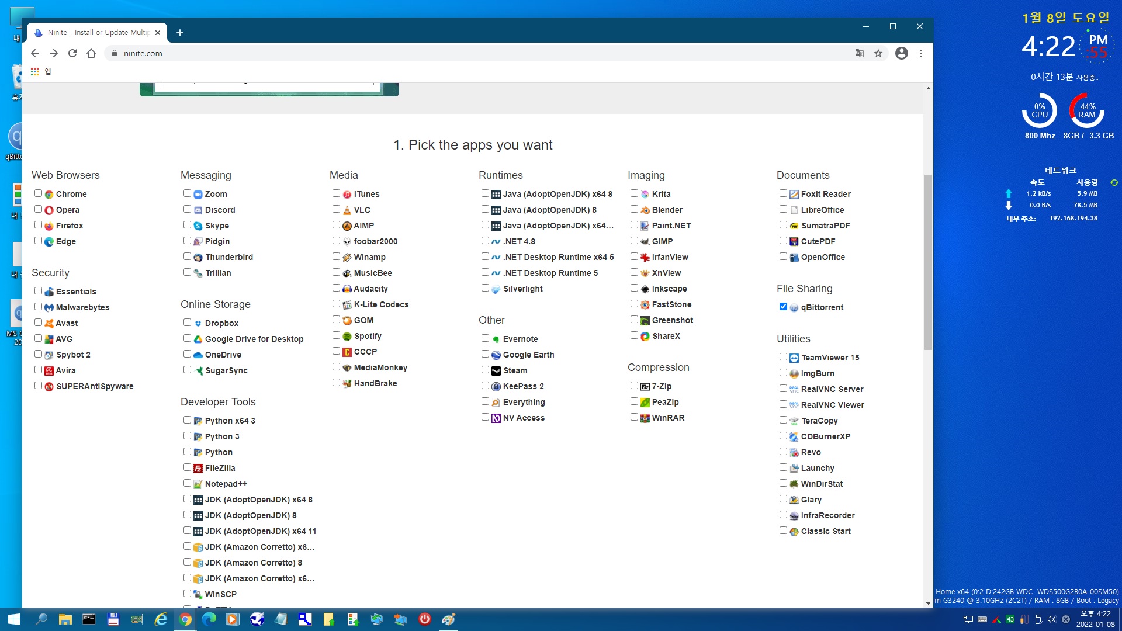Go back to previous page
Viewport: 1122px width, 631px height.
click(x=35, y=53)
